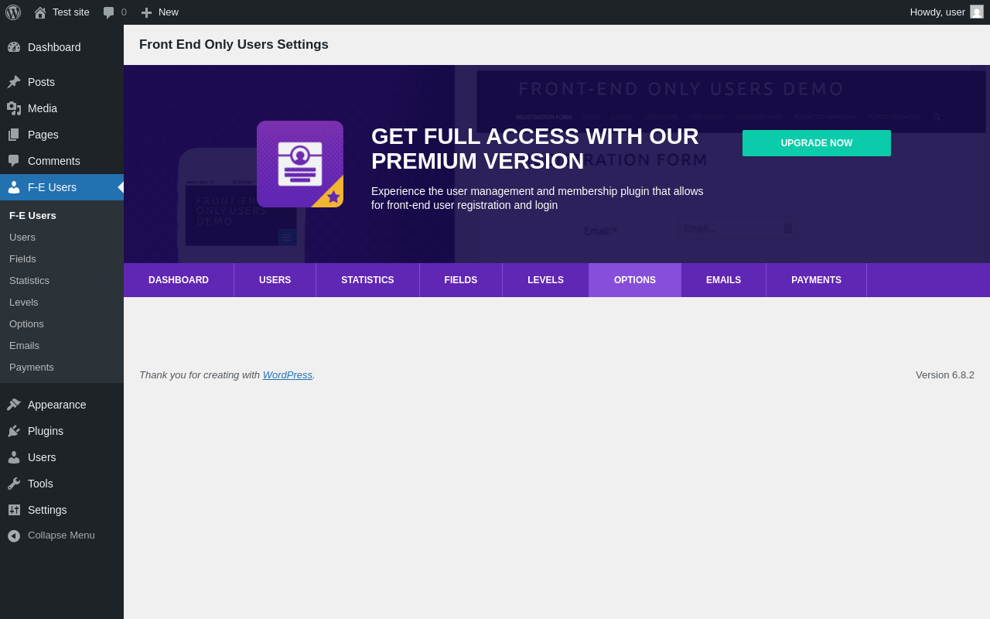Viewport: 990px width, 619px height.
Task: Click the Collapse Menu text
Action: point(61,535)
